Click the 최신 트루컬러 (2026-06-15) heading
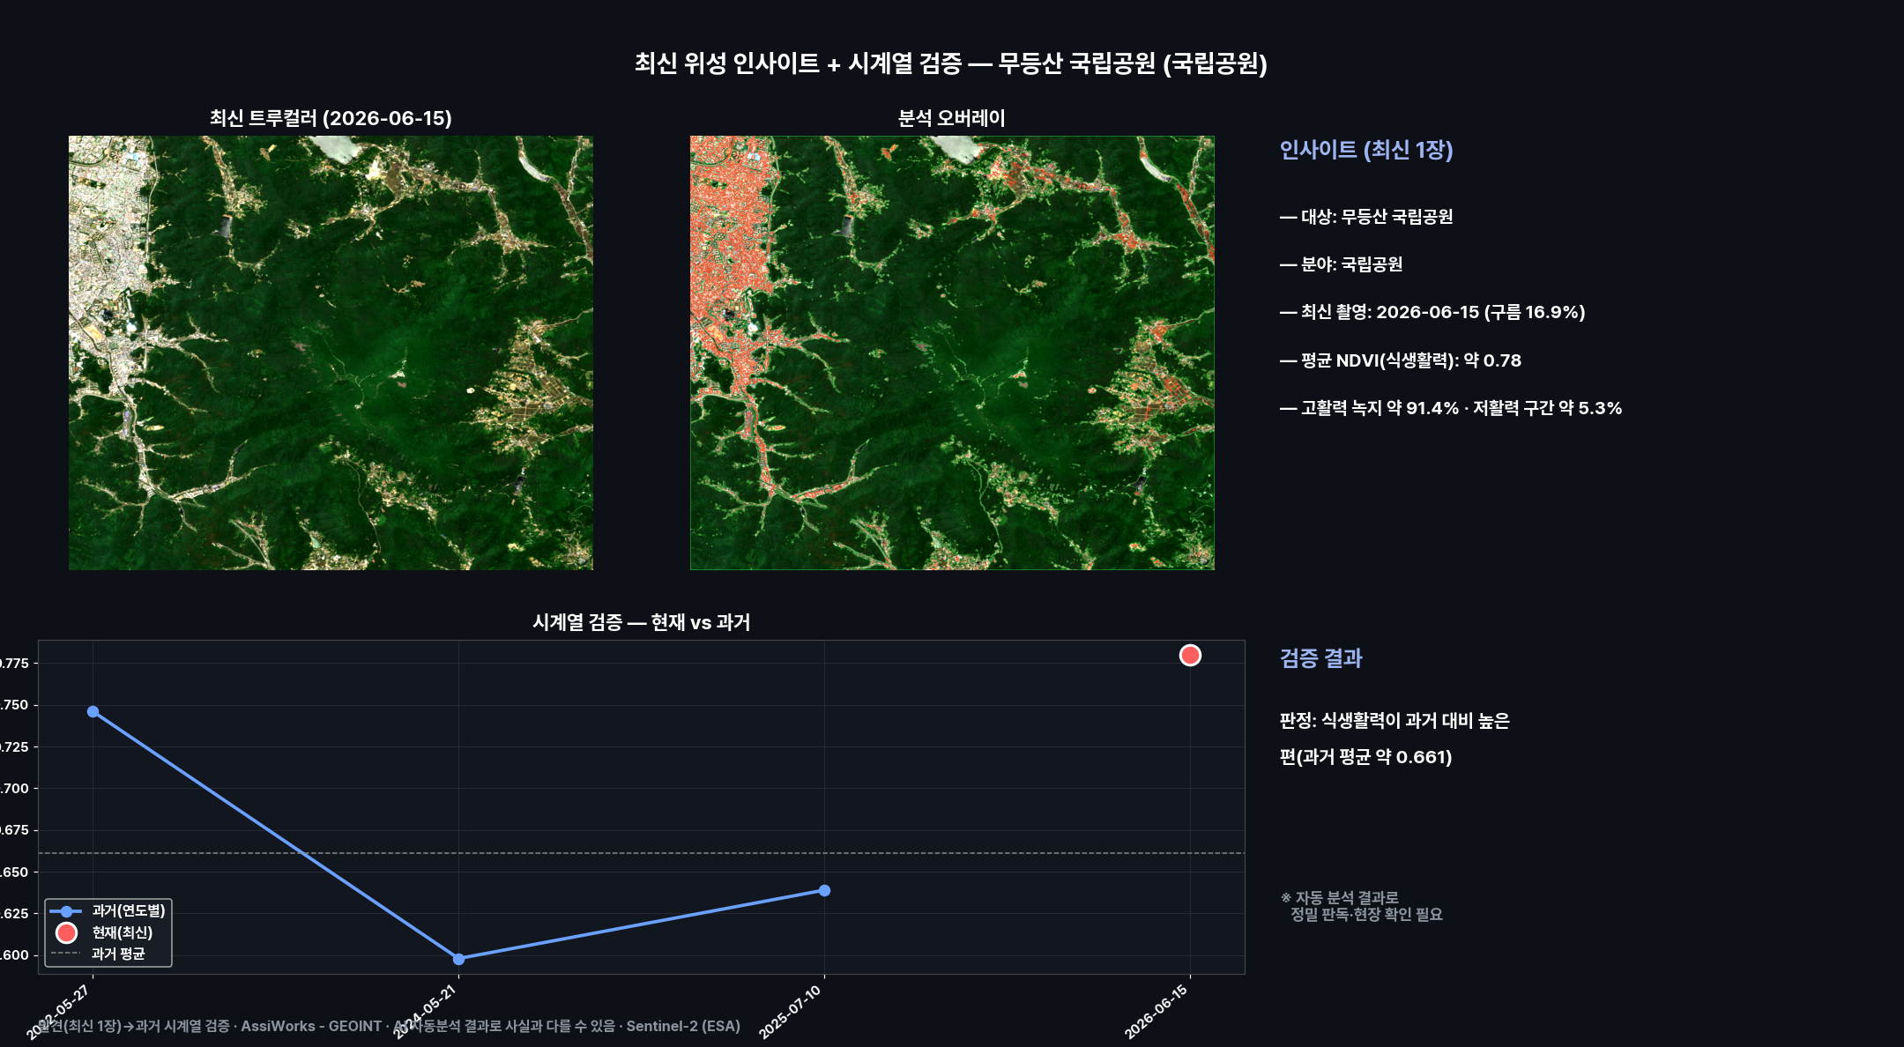1904x1047 pixels. 331,118
